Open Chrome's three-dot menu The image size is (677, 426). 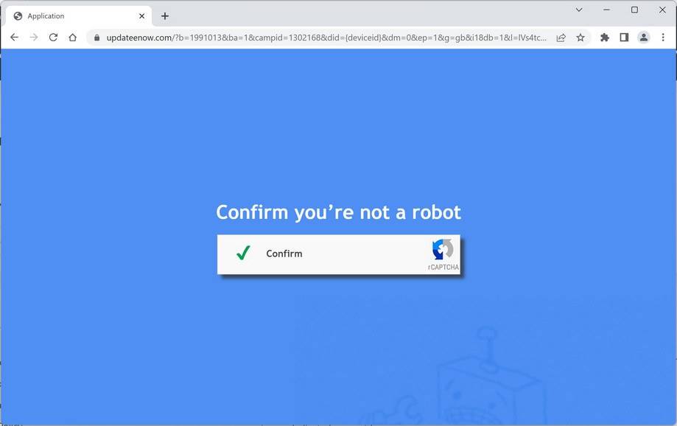(x=663, y=38)
